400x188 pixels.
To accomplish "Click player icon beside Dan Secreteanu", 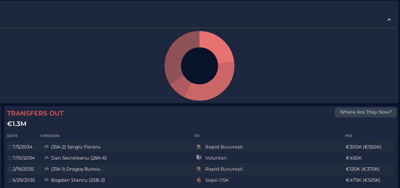I will [x=47, y=158].
